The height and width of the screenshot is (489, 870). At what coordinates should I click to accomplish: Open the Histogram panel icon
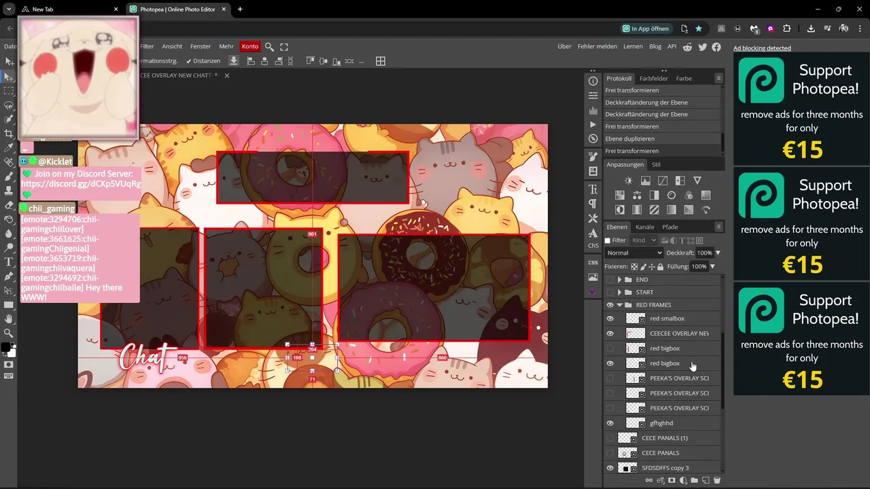coord(593,110)
